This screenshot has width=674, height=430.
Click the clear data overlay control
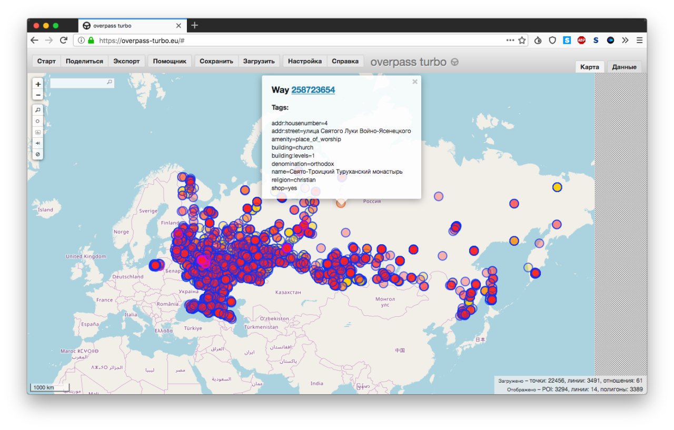click(38, 154)
